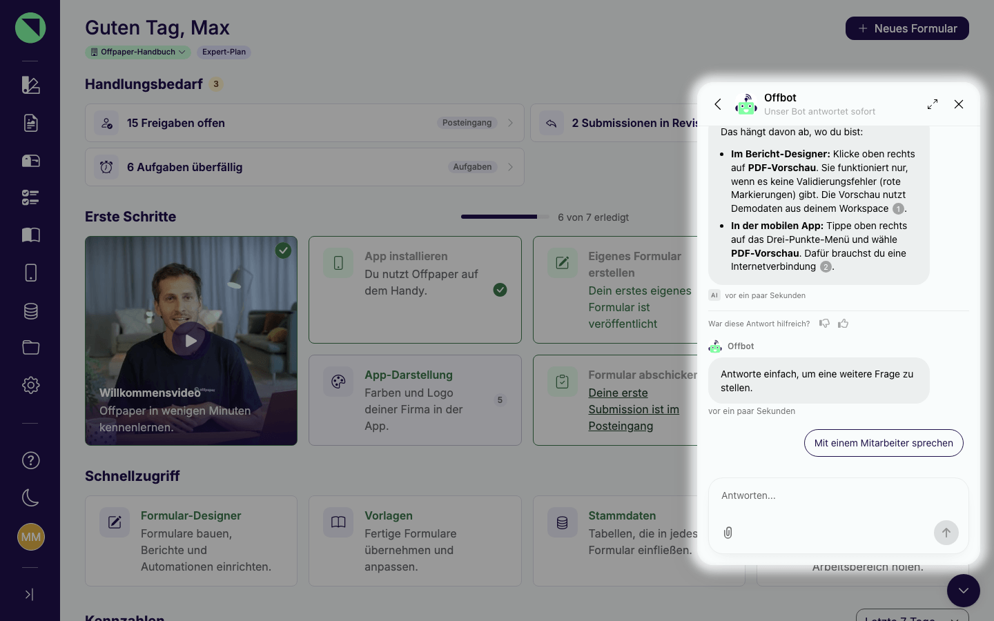
Task: Create a new form with Neues Formular
Action: pyautogui.click(x=907, y=28)
